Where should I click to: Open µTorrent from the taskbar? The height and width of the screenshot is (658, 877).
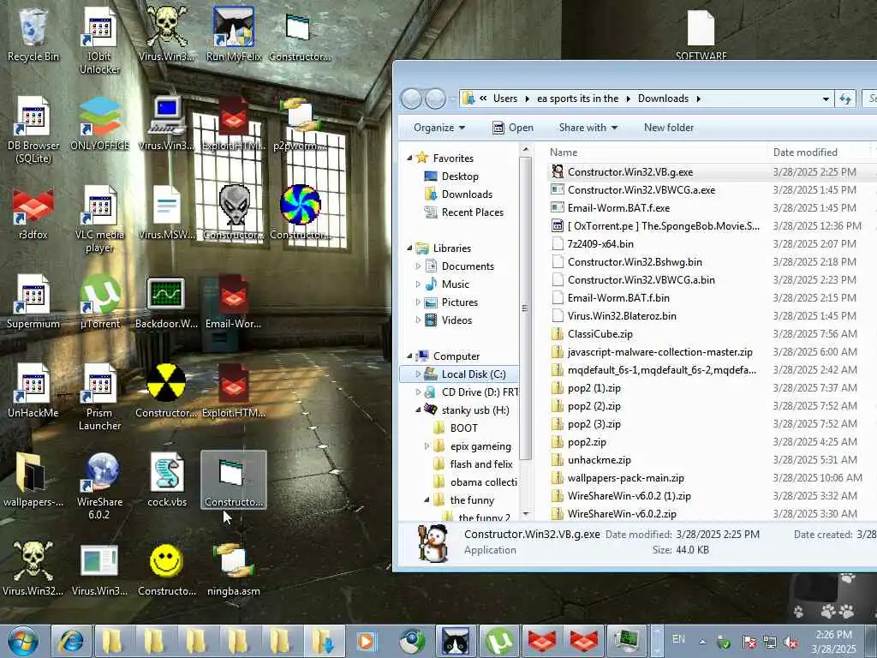click(x=499, y=641)
